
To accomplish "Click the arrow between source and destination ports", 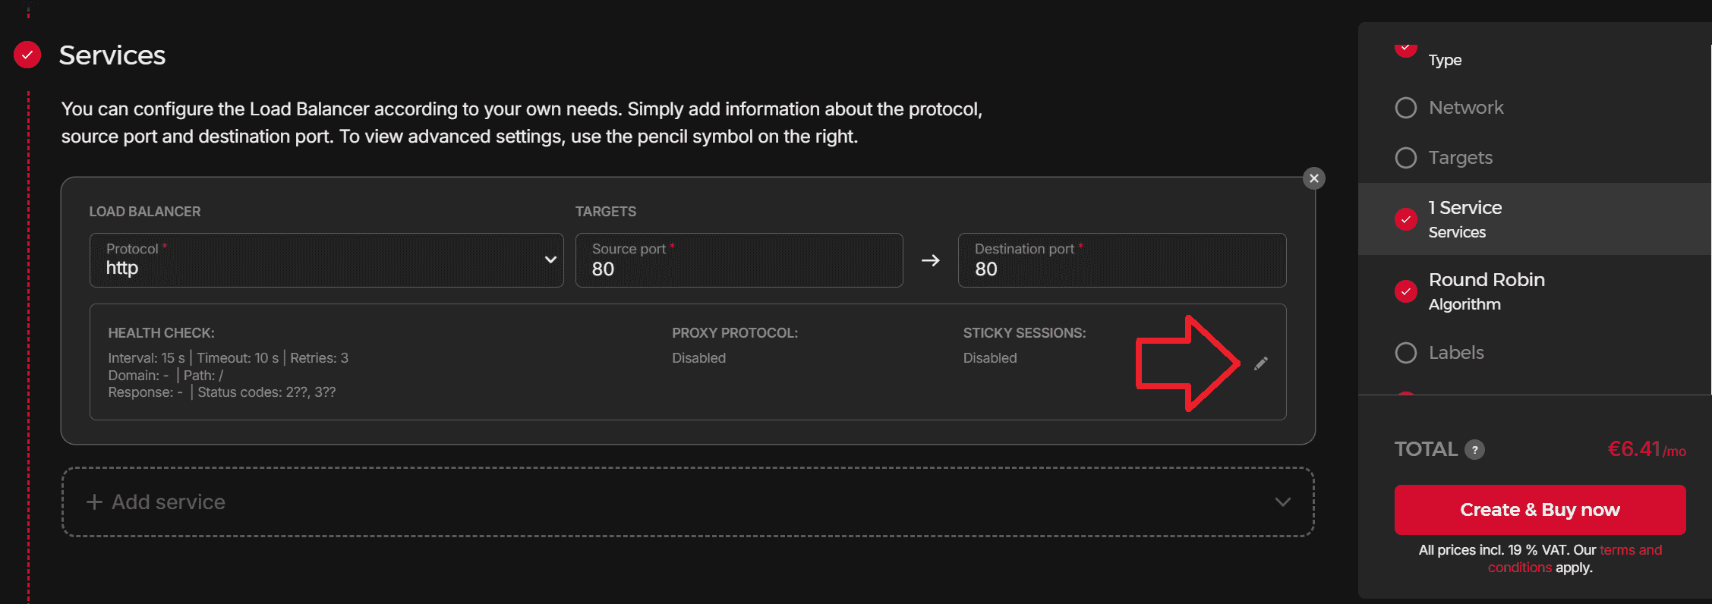I will (x=930, y=260).
